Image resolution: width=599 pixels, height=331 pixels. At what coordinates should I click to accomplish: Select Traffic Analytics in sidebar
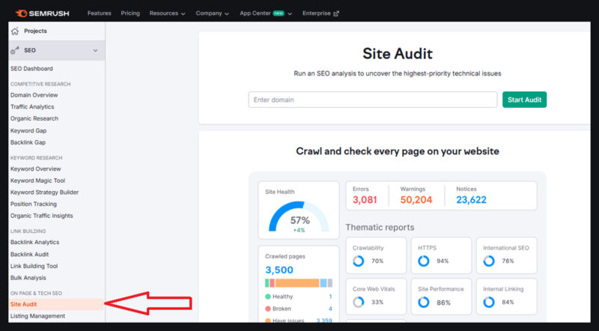pyautogui.click(x=32, y=106)
